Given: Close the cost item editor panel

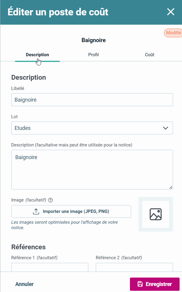Looking at the screenshot, I should coord(171,12).
